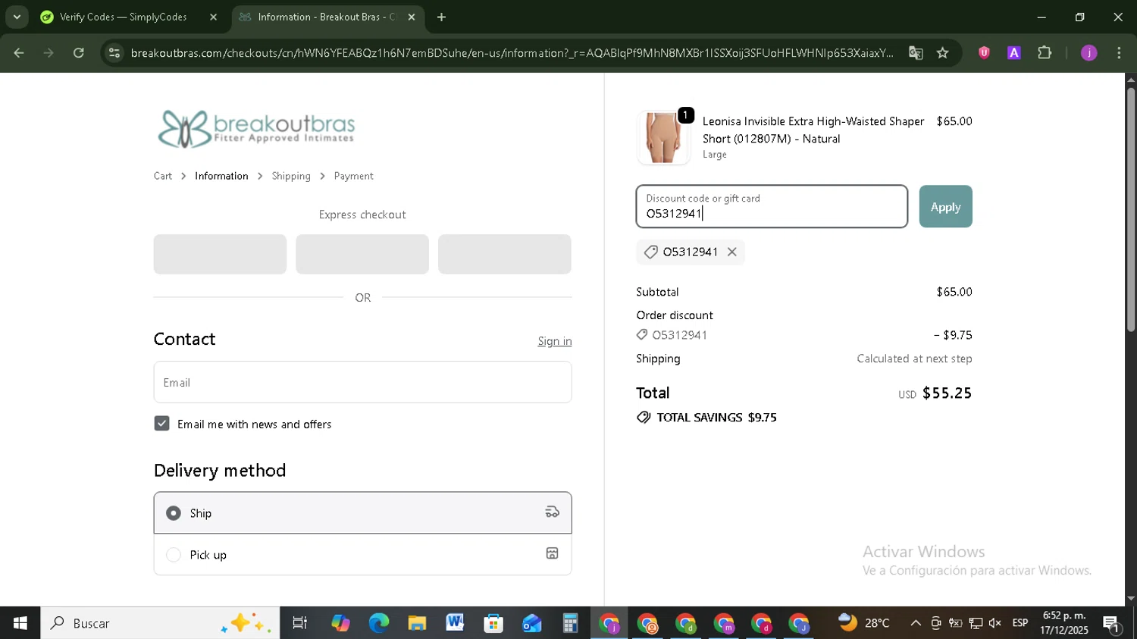
Task: Show hidden system tray icons
Action: tap(916, 623)
